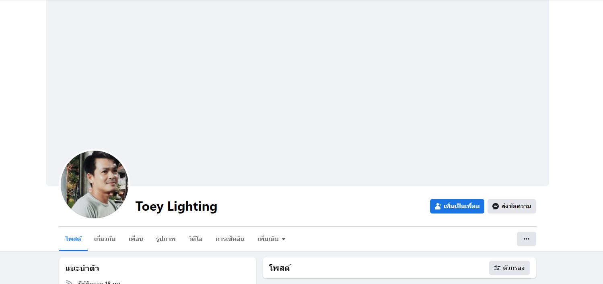Click the โพสต์ heading in posts card
The image size is (603, 284).
coord(280,268)
